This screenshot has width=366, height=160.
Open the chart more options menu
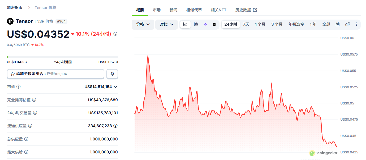356,24
